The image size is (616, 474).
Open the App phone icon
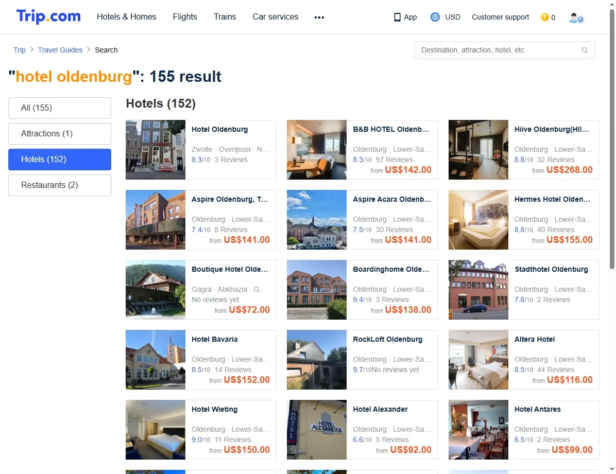pyautogui.click(x=397, y=17)
